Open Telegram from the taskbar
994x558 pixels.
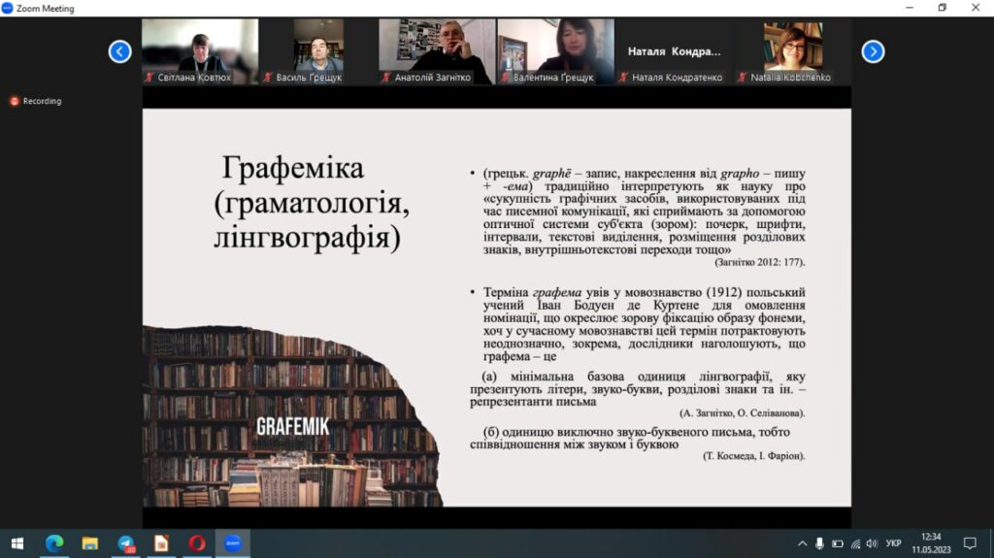tap(126, 543)
